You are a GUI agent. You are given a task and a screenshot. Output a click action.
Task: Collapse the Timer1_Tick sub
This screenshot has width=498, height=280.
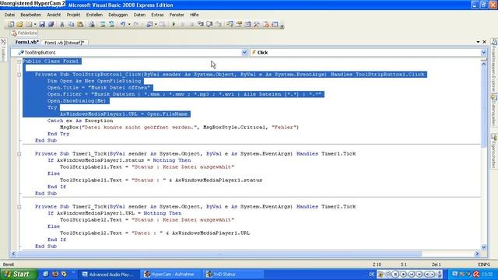pos(19,154)
